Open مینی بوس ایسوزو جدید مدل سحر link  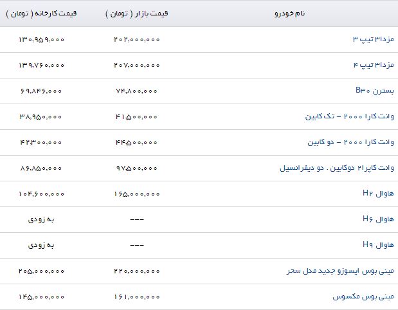click(340, 271)
